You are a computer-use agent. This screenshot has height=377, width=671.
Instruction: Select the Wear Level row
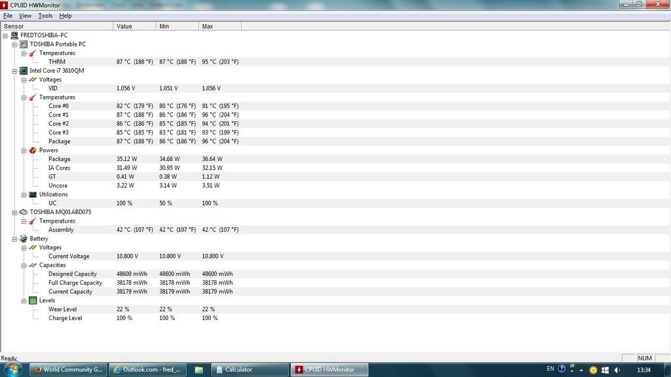point(62,309)
